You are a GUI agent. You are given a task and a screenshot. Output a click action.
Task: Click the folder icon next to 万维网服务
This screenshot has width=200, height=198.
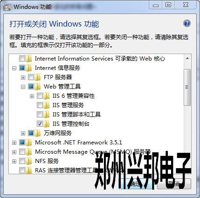pos(38,133)
